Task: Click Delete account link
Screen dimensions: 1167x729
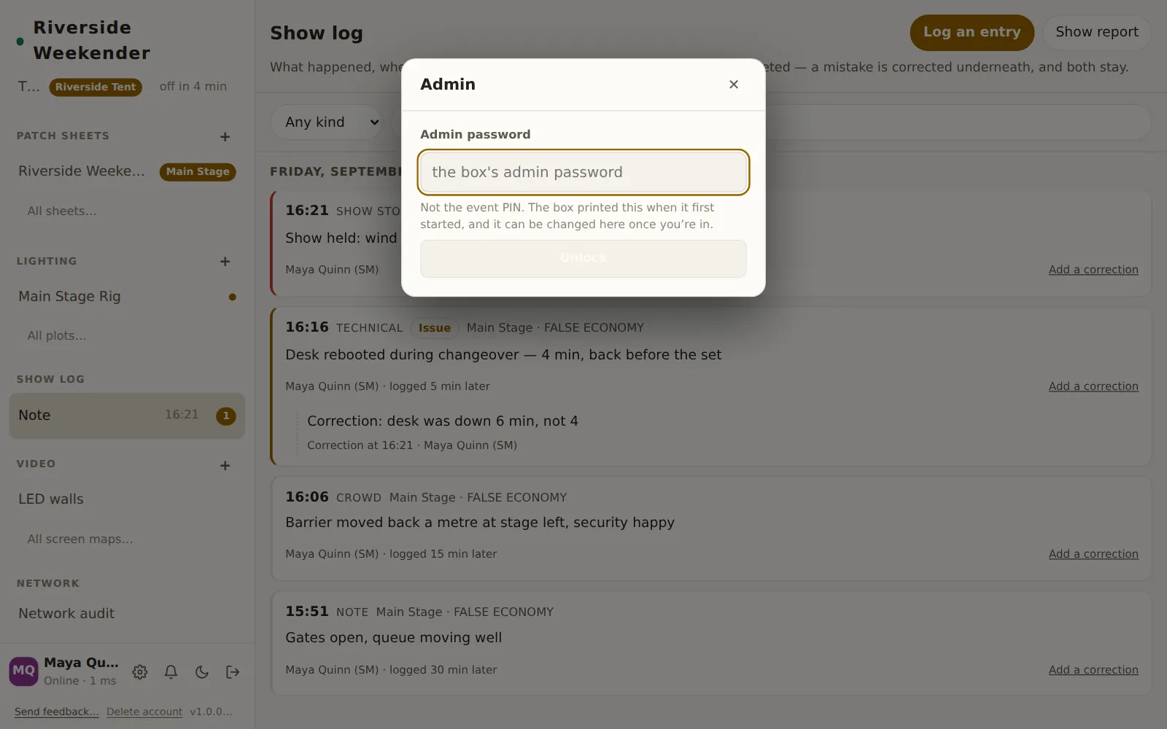Action: [144, 712]
